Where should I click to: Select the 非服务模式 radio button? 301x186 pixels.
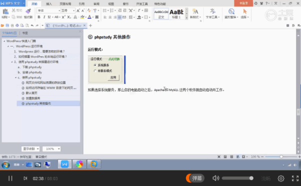[x=95, y=70]
